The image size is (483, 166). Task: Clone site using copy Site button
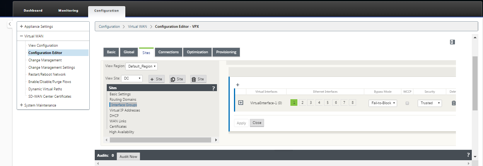point(177,79)
